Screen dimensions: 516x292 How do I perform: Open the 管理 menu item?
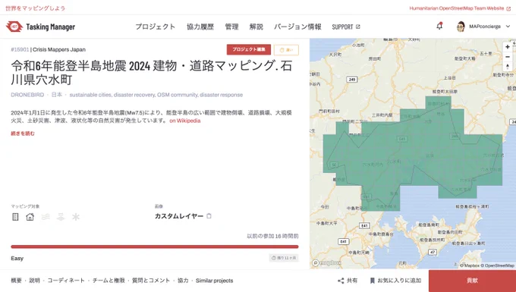(231, 27)
